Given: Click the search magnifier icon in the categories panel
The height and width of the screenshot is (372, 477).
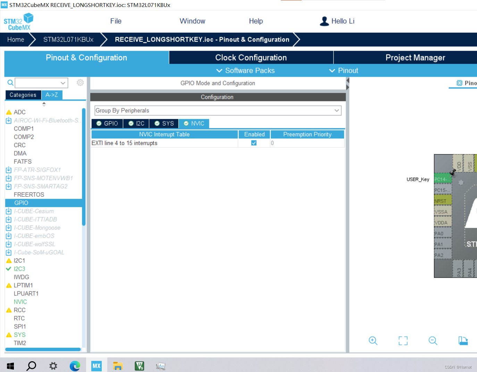Looking at the screenshot, I should 10,83.
